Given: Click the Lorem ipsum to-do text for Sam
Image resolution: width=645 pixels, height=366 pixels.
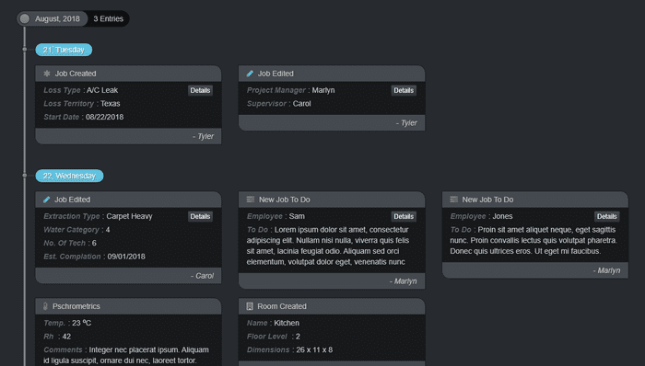Looking at the screenshot, I should [x=328, y=246].
